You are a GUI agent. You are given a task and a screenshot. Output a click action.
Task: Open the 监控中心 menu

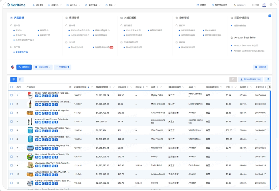click(75, 5)
